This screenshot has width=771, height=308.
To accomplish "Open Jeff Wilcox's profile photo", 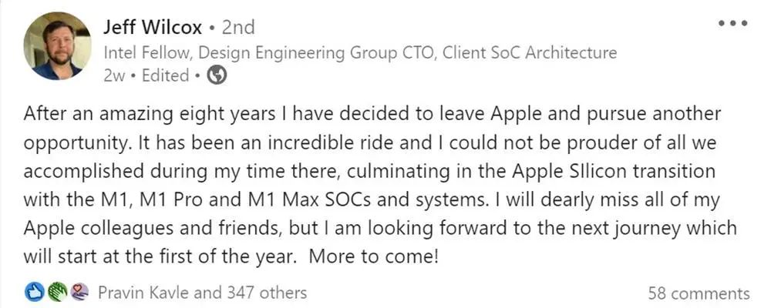I will click(x=57, y=46).
